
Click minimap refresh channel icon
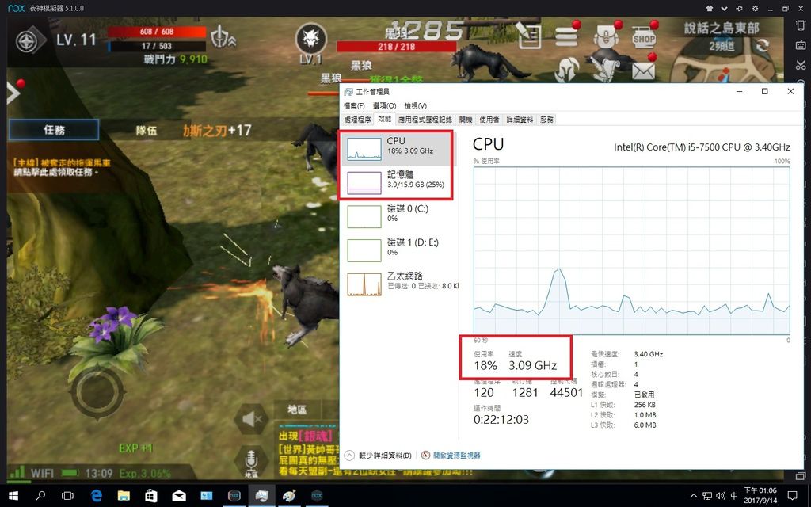point(762,45)
